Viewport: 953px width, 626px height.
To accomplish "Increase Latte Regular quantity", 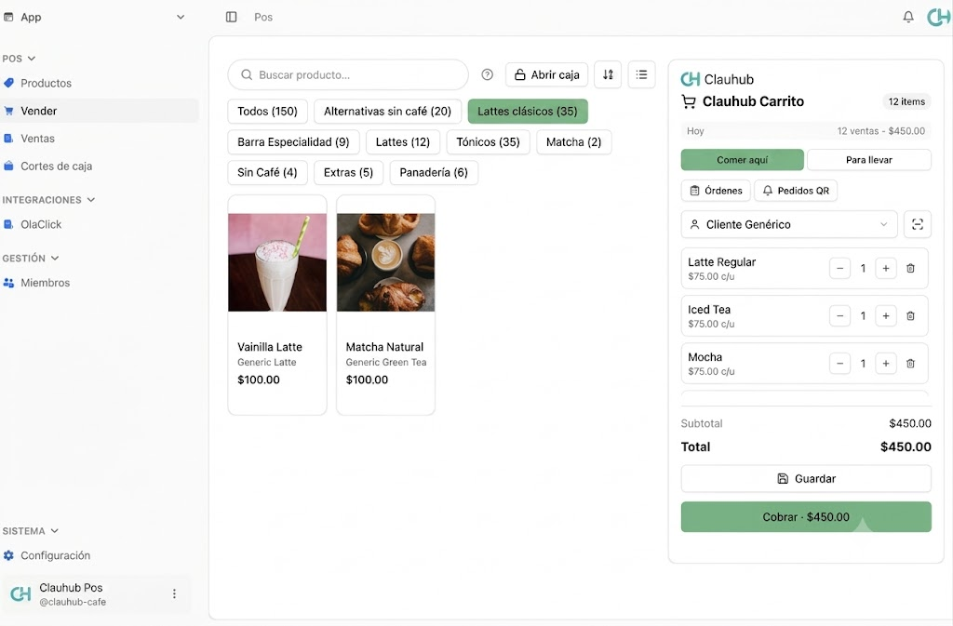I will [x=886, y=268].
